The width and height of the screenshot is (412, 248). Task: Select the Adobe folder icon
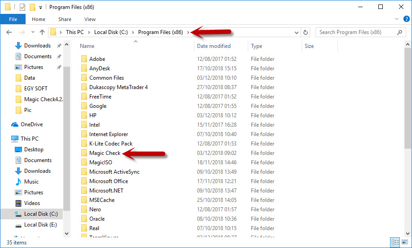(x=84, y=59)
